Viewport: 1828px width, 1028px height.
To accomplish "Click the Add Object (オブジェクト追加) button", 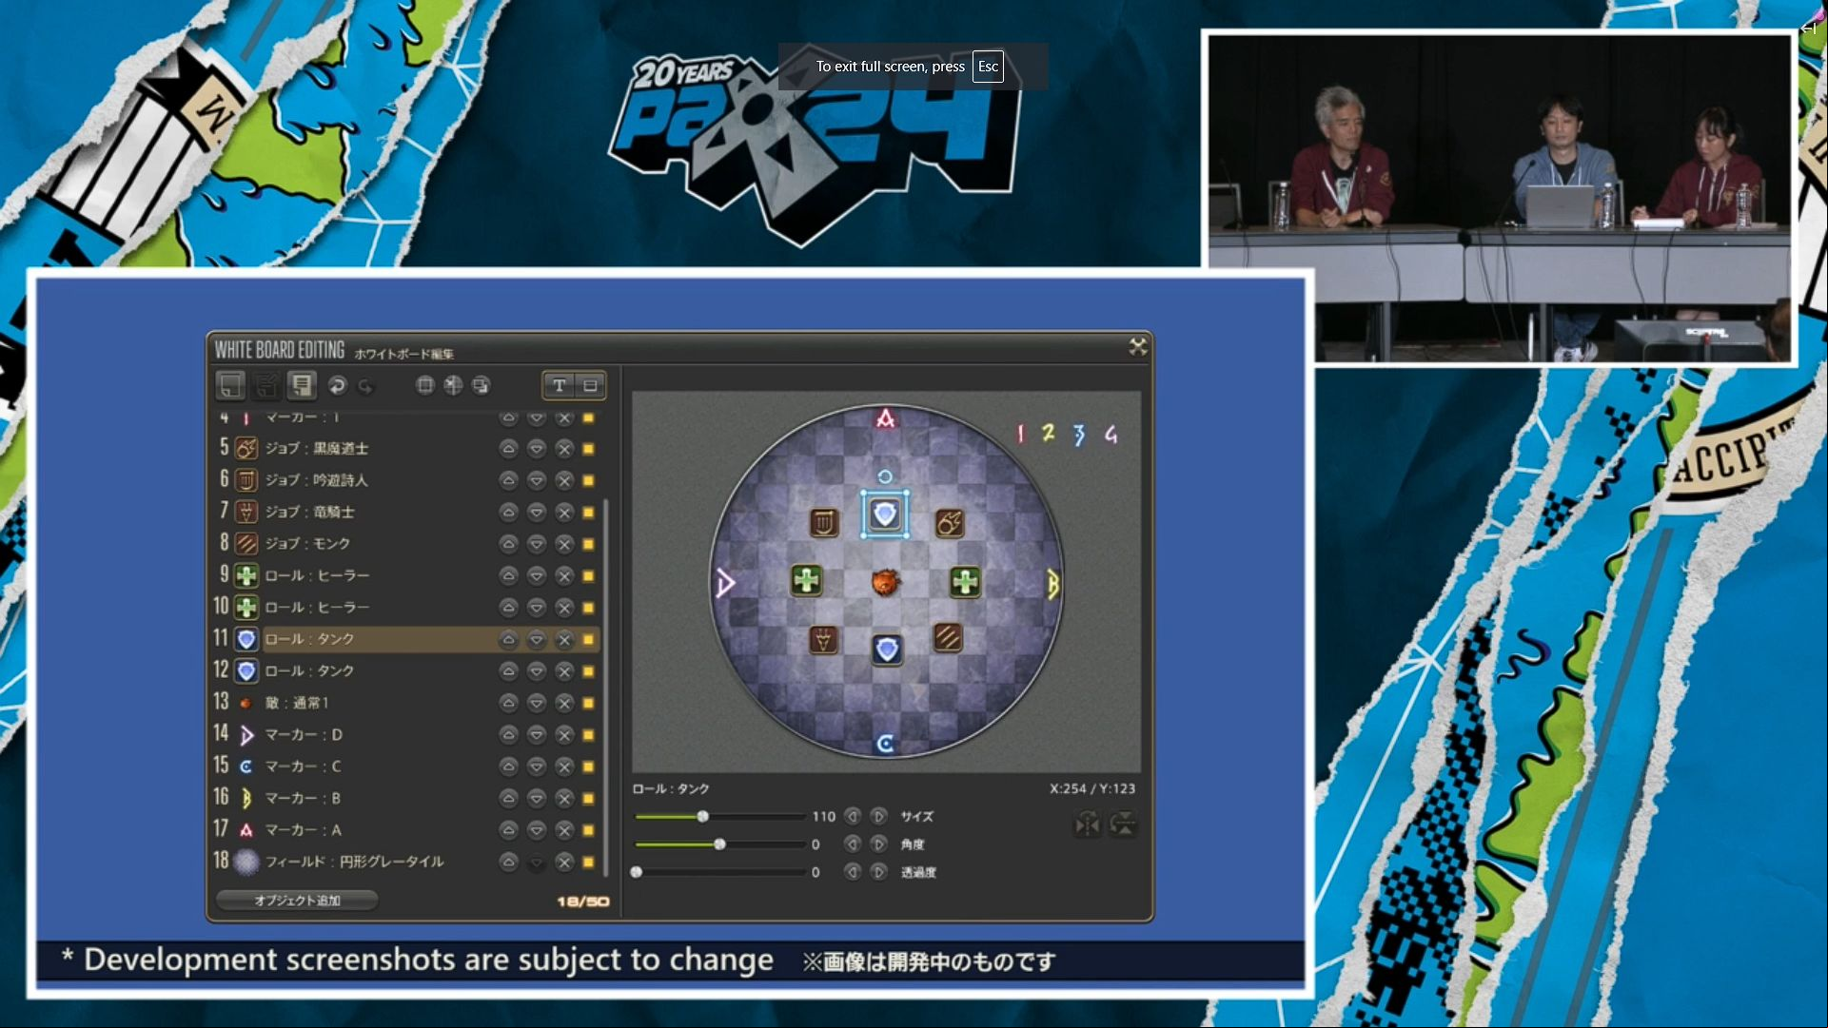I will pos(297,900).
